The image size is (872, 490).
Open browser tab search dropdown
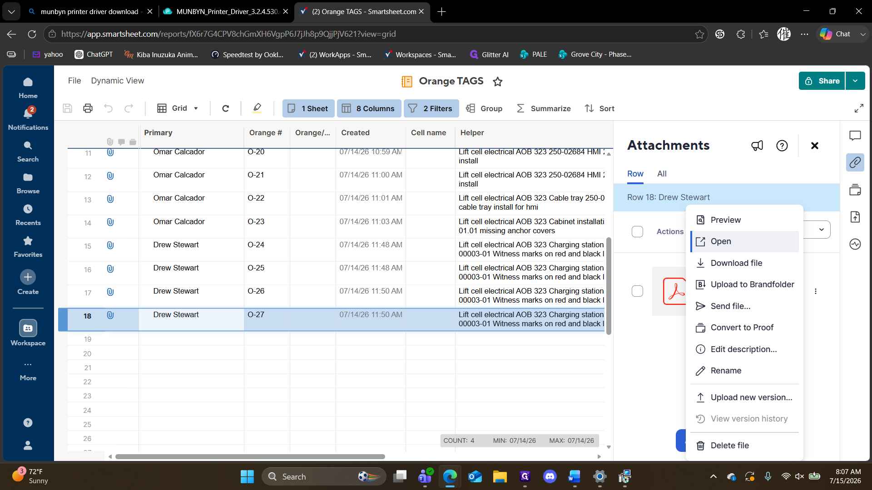coord(11,12)
